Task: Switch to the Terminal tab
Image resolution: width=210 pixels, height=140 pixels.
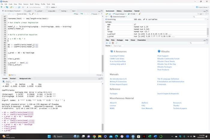Action: tap(13, 79)
